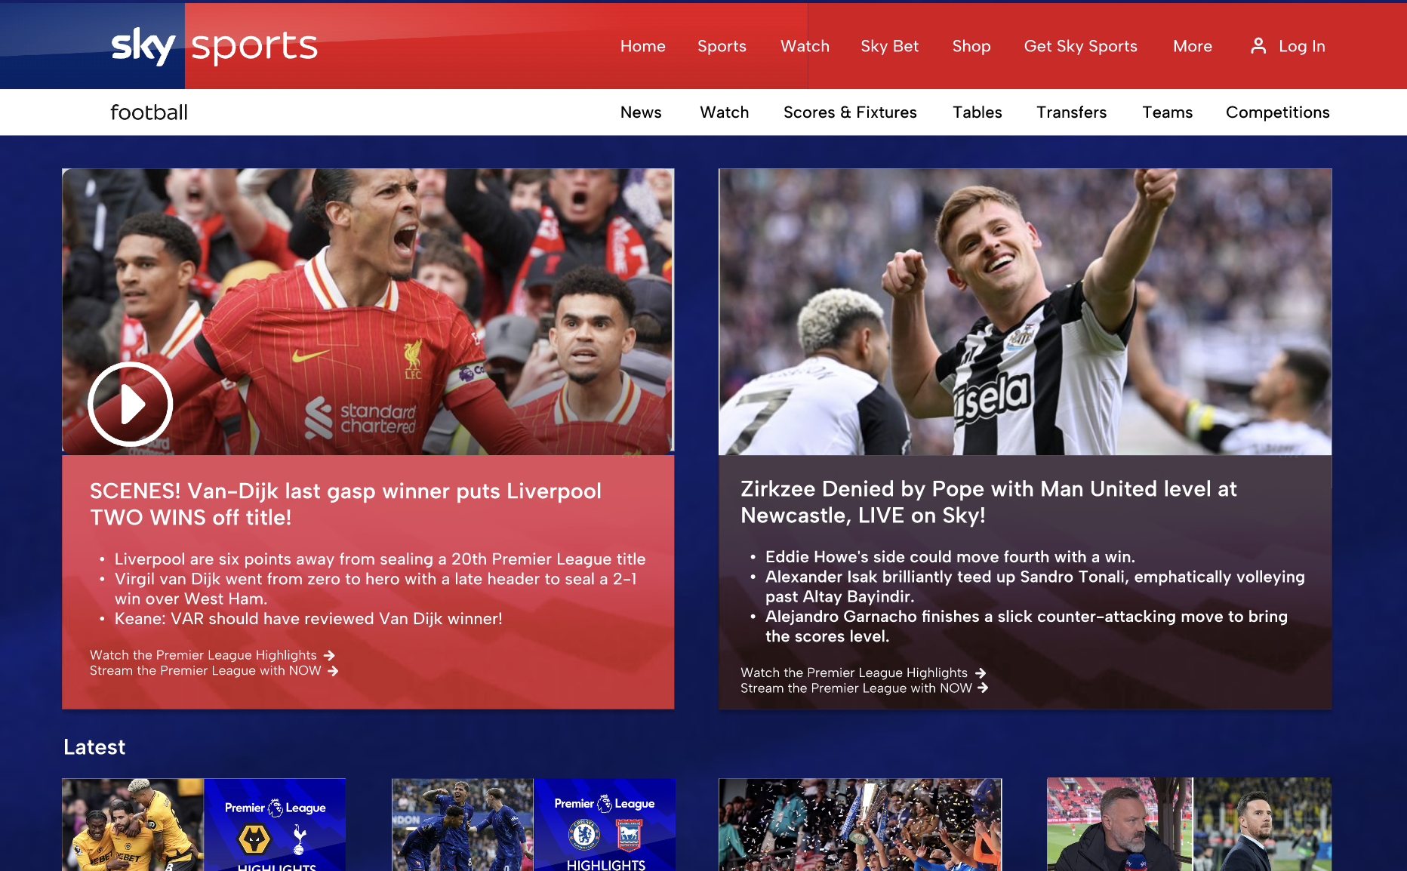Open the Teams tab

tap(1168, 112)
